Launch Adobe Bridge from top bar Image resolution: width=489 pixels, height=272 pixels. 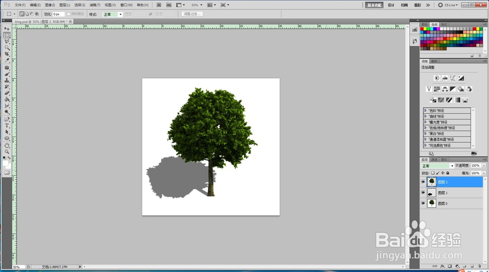(159, 5)
